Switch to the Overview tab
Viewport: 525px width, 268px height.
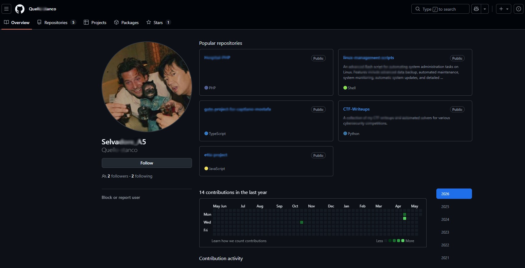click(x=17, y=23)
